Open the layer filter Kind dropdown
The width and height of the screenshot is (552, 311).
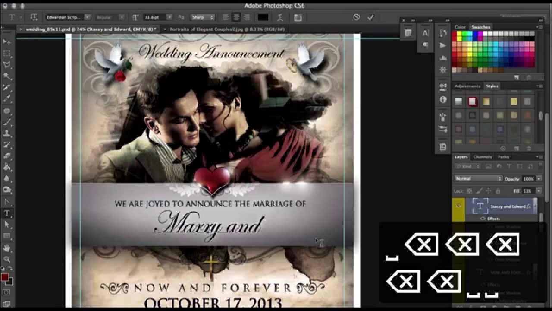(468, 166)
